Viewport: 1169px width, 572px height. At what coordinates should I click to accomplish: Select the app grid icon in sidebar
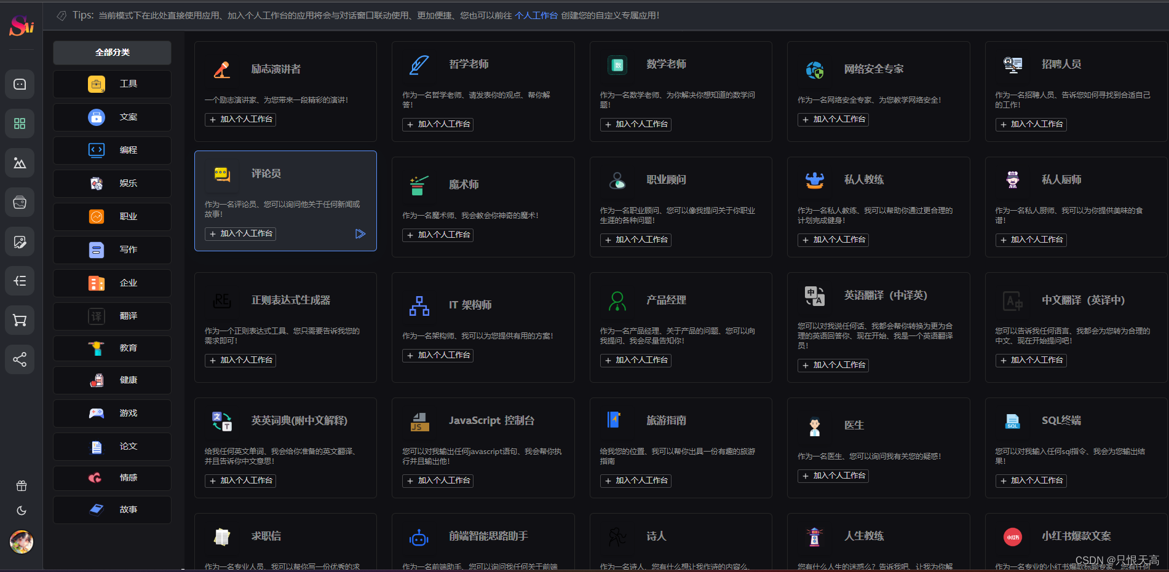20,123
